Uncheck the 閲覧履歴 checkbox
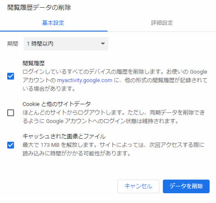 (11, 76)
